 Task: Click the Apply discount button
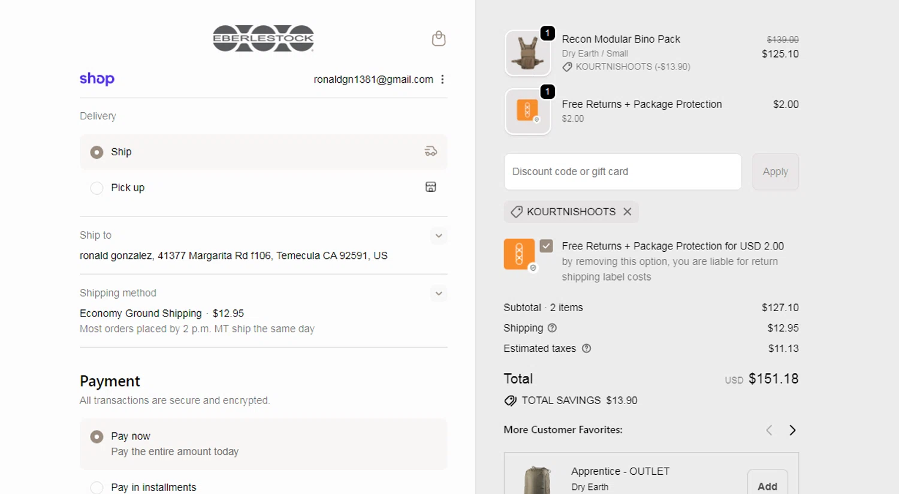coord(776,171)
